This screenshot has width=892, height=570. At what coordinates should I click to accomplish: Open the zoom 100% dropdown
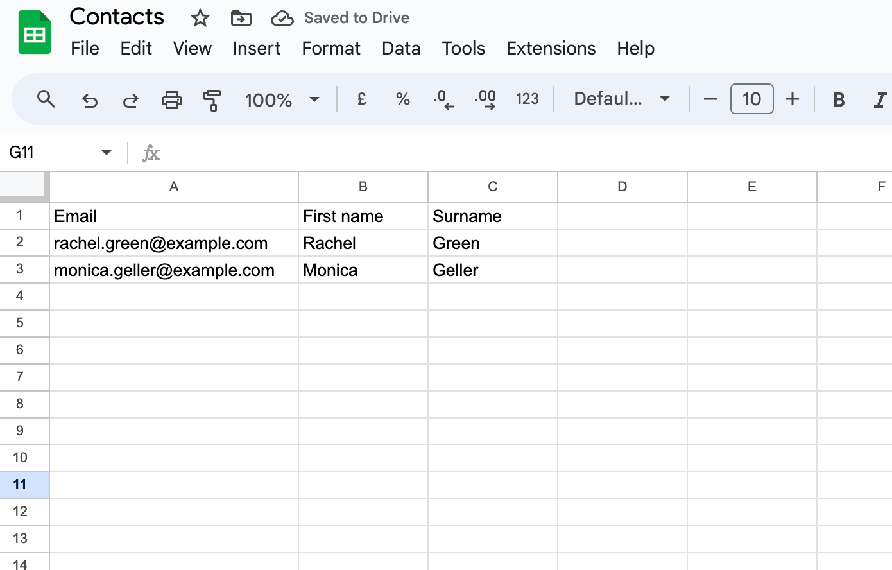coord(282,99)
